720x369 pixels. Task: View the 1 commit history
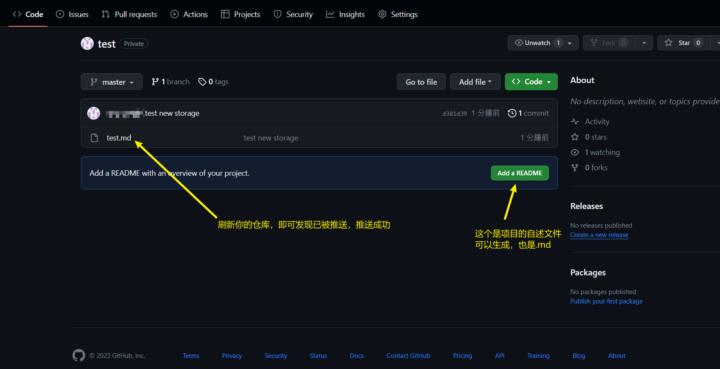coord(528,113)
